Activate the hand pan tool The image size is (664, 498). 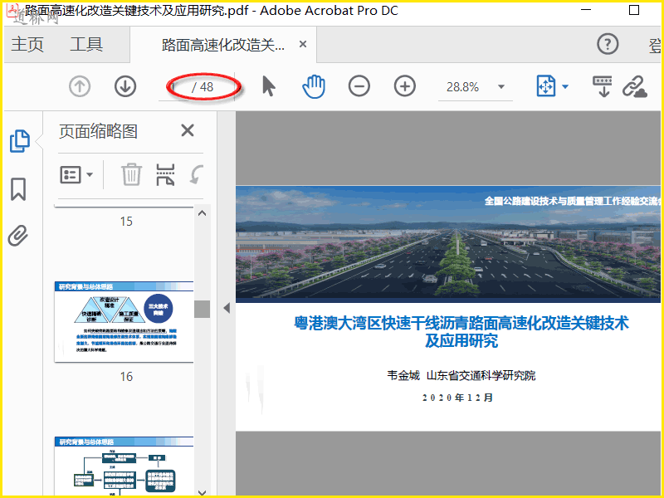314,86
